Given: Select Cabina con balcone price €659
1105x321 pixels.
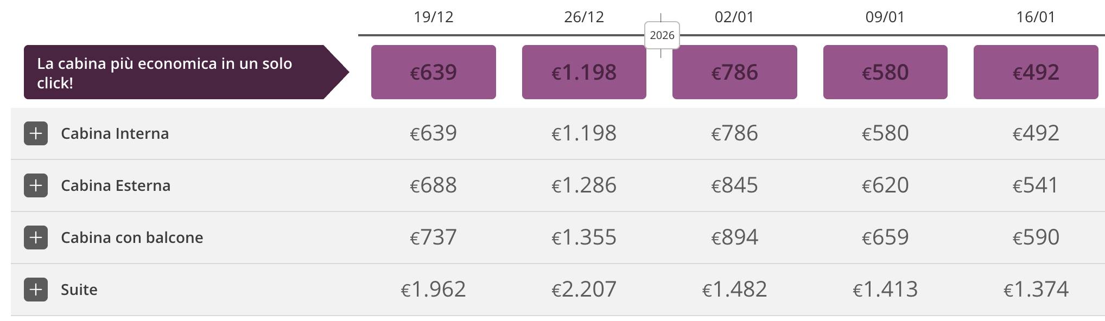Looking at the screenshot, I should (885, 237).
